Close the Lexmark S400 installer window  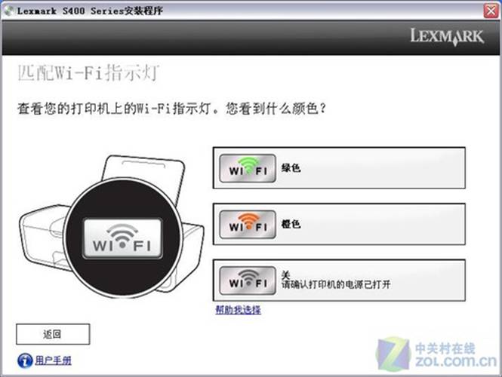[491, 11]
